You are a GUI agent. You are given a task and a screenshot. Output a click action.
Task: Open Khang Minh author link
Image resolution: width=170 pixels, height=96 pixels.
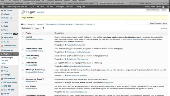pos(71,75)
